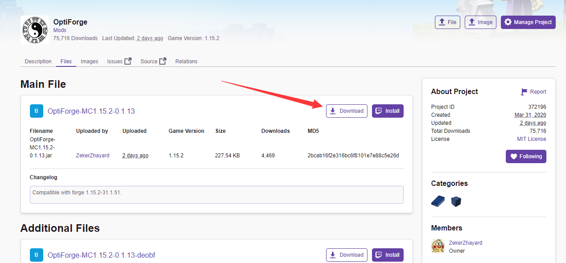Click the upload File button
The image size is (566, 263).
tap(448, 22)
